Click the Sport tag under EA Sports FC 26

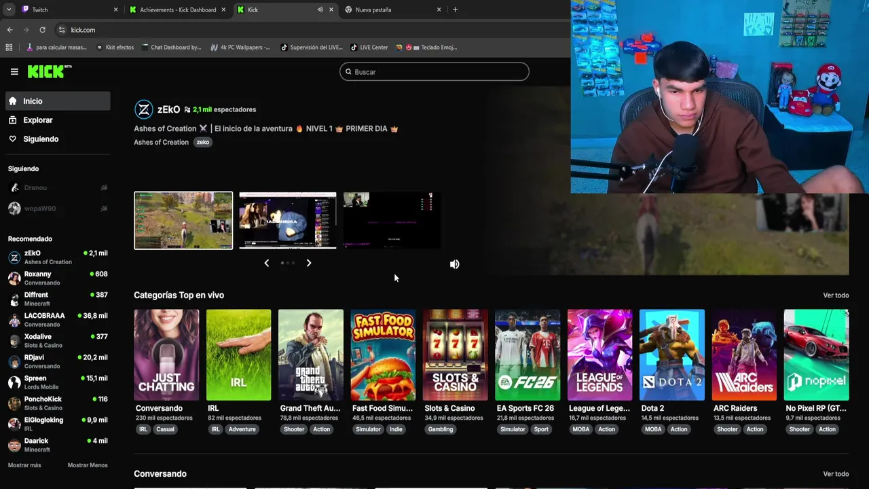click(541, 429)
